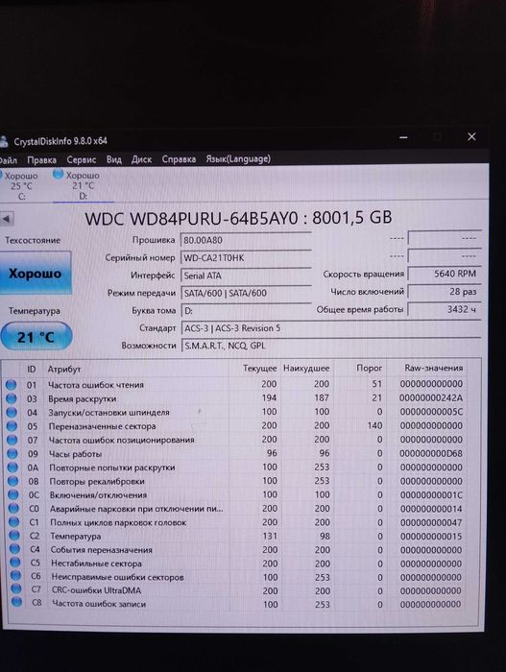Viewport: 506px width, 672px height.
Task: Click the status icon for attribute 0C
Action: coord(13,494)
